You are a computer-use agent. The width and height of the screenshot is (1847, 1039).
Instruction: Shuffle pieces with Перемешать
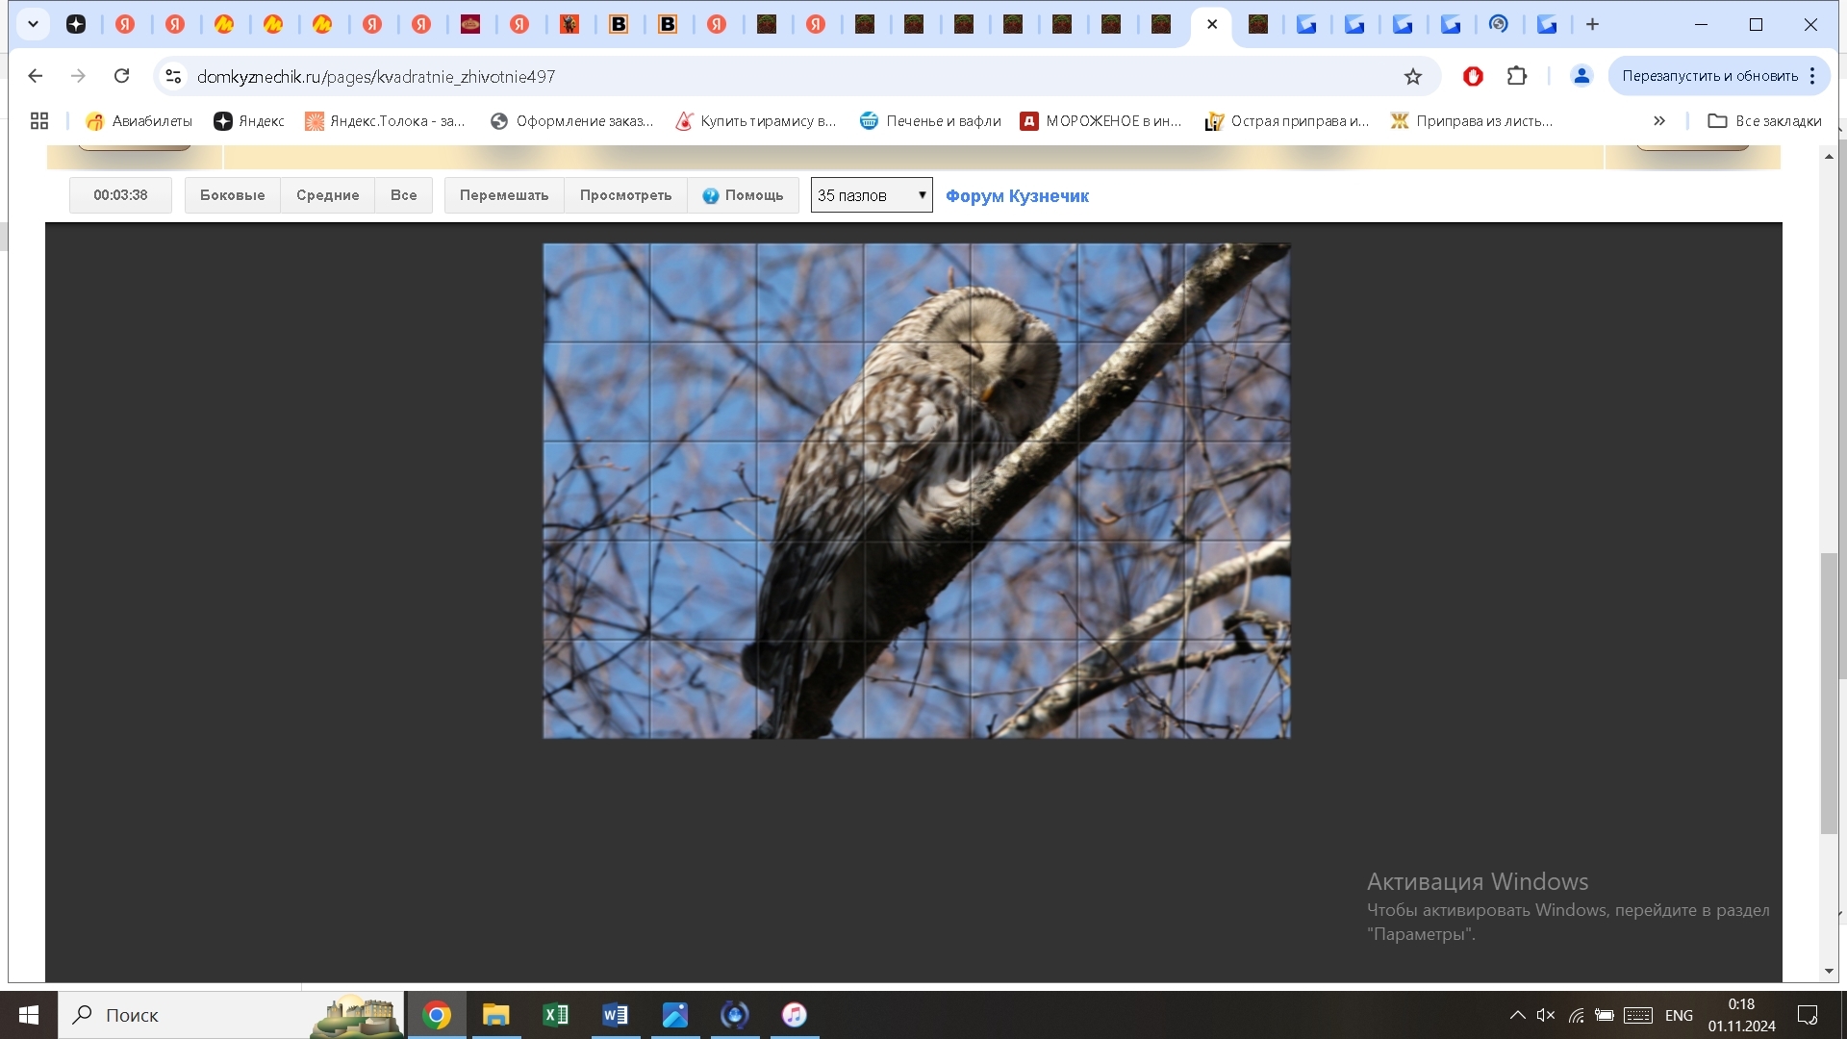pyautogui.click(x=504, y=195)
